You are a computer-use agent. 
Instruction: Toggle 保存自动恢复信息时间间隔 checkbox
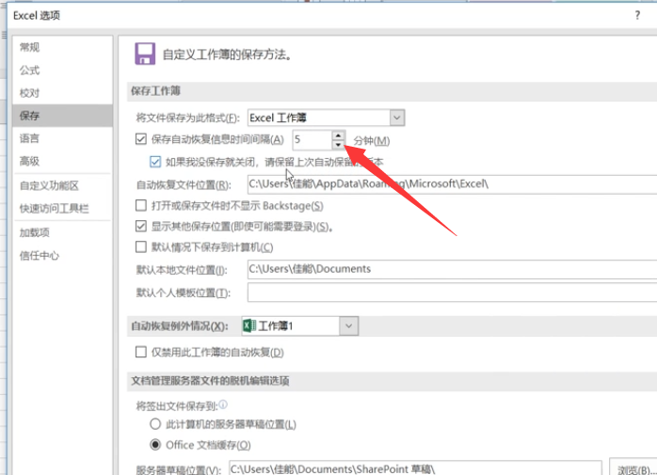coord(141,139)
